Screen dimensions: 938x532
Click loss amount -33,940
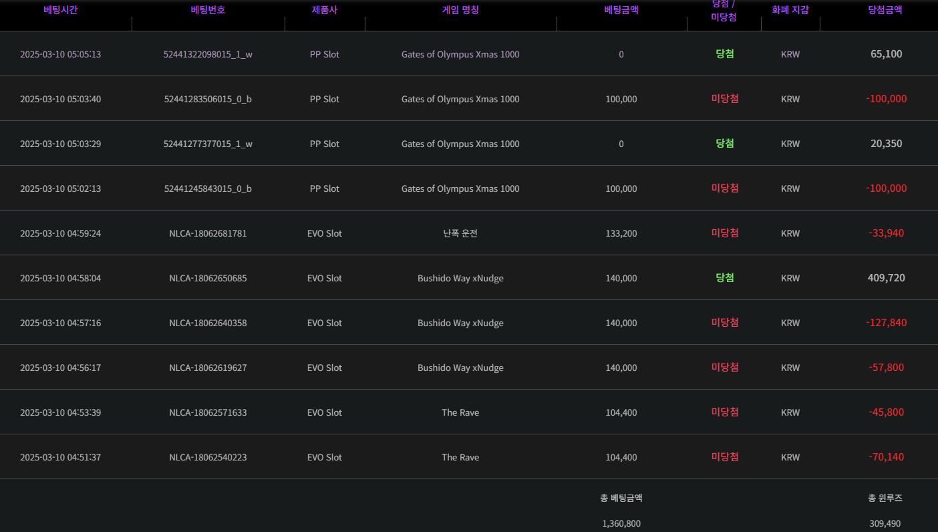pos(886,233)
